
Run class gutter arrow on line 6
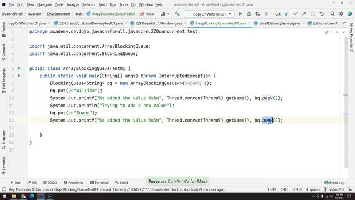[x=19, y=68]
